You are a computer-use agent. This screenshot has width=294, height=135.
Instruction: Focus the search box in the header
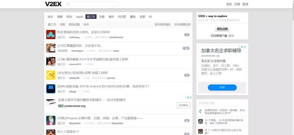pyautogui.click(x=92, y=4)
